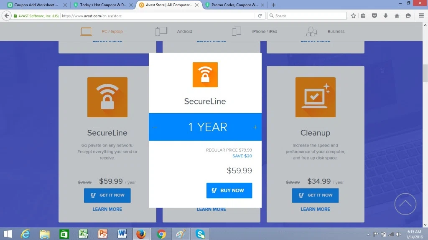
Task: Click GET IT NOW under SecureLine
Action: pyautogui.click(x=107, y=195)
